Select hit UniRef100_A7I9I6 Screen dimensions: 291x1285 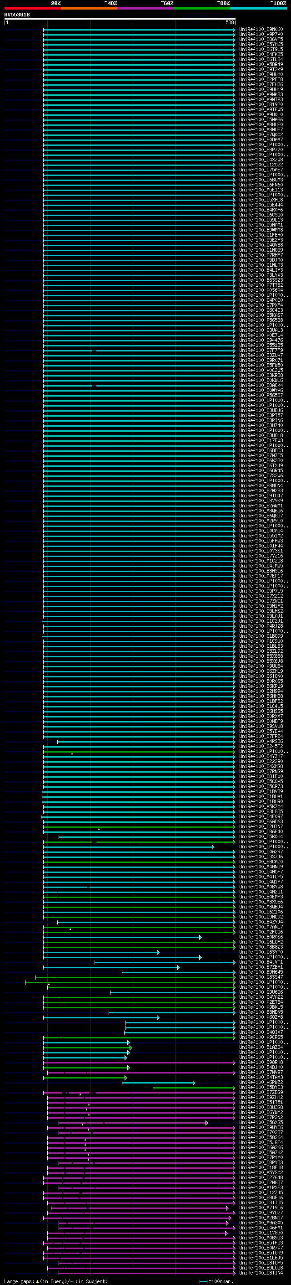click(261, 1208)
